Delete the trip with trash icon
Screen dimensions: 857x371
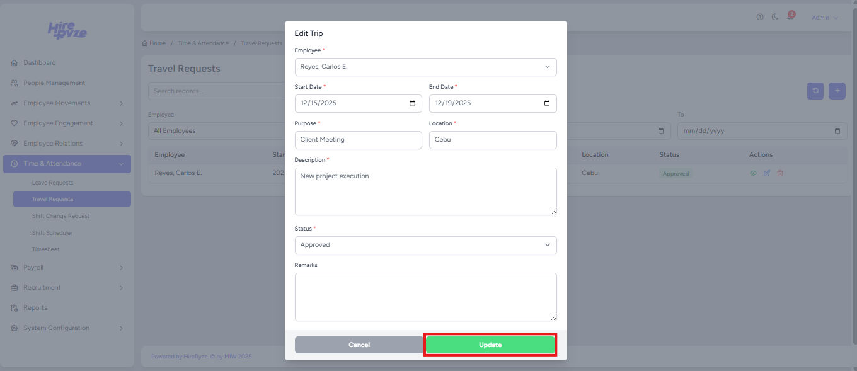[780, 173]
